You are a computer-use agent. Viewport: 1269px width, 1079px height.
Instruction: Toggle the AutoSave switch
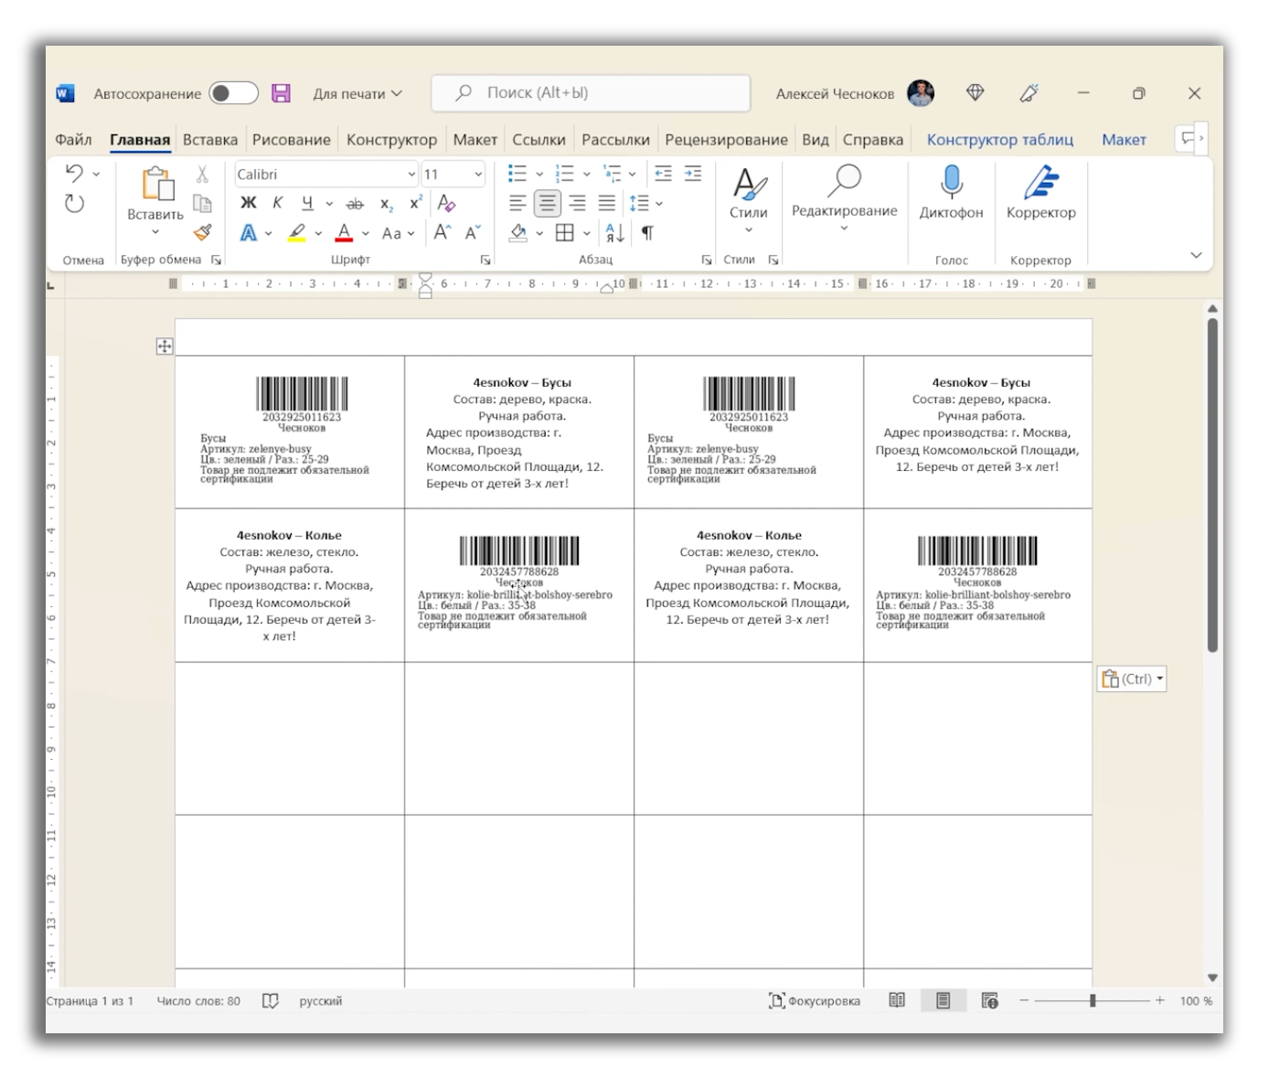233,93
